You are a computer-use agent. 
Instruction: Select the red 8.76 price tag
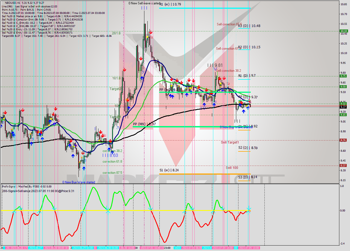(x=343, y=140)
